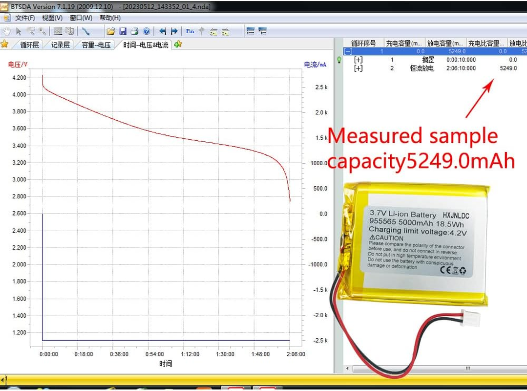Select the hand pan tool
Screen dimensions: 527x391
[x=7, y=31]
